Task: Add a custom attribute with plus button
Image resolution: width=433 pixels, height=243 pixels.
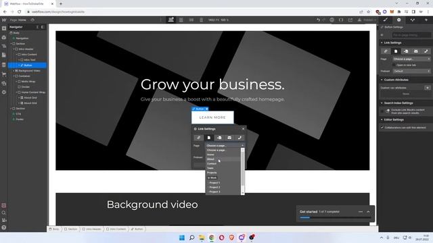Action: tap(428, 88)
